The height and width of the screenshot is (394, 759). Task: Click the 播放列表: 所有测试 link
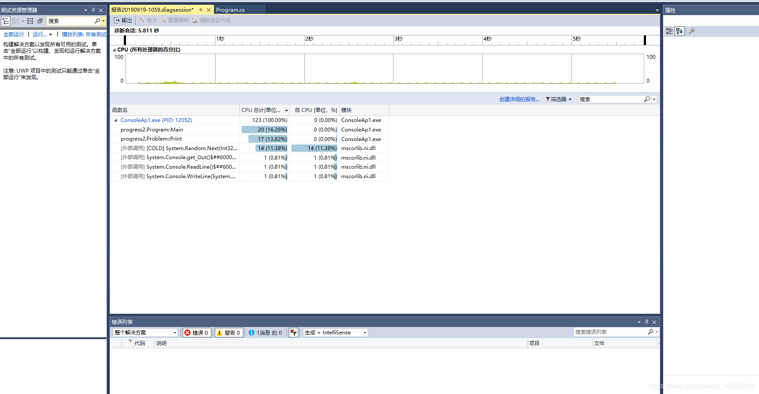click(x=84, y=34)
